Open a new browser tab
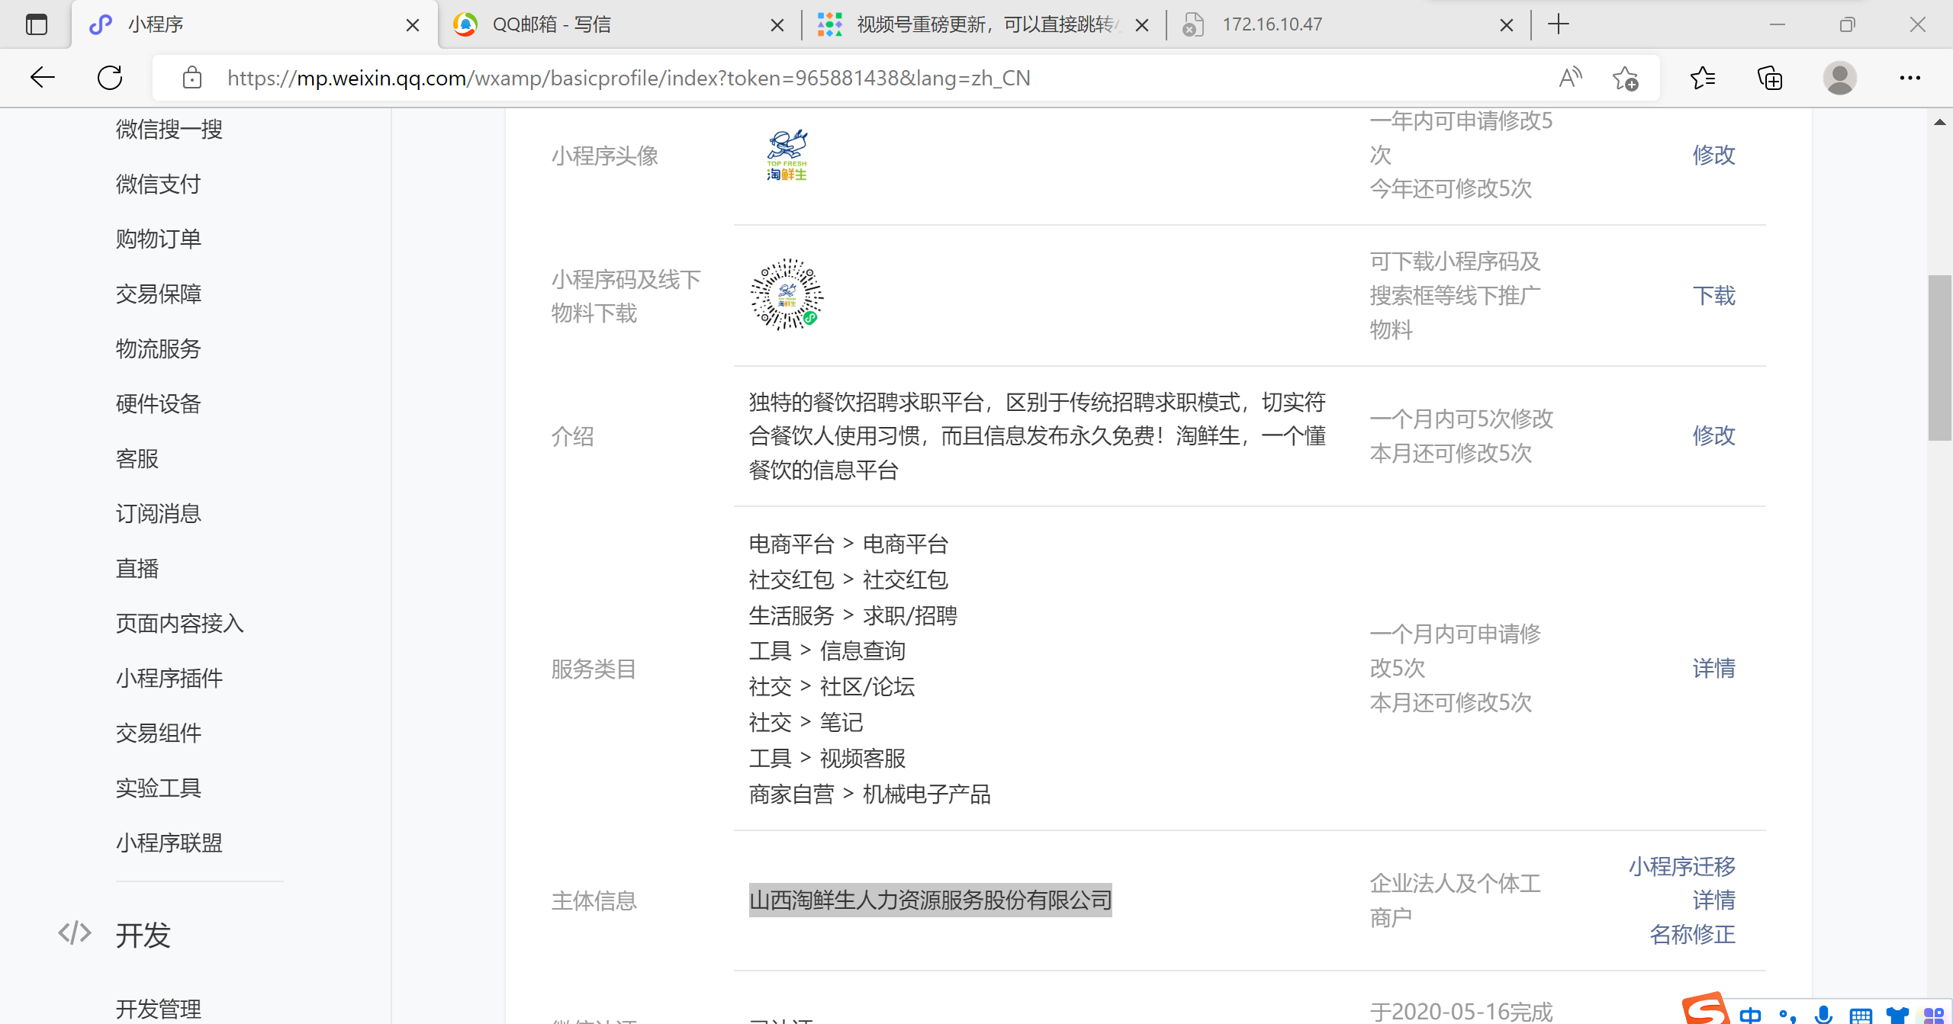 [x=1559, y=24]
